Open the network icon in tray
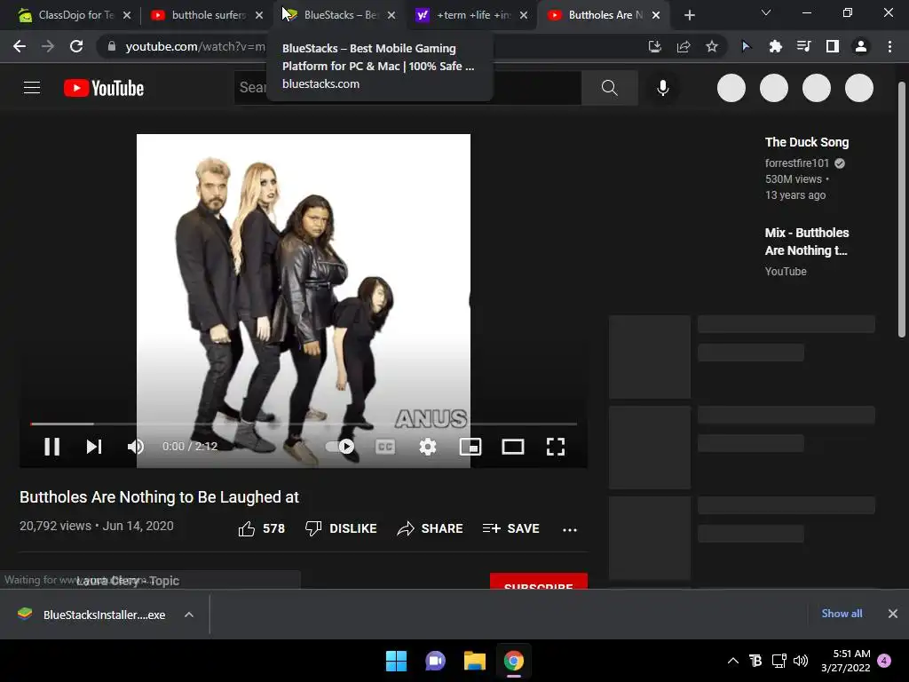Screen dimensions: 909x682 [779, 661]
